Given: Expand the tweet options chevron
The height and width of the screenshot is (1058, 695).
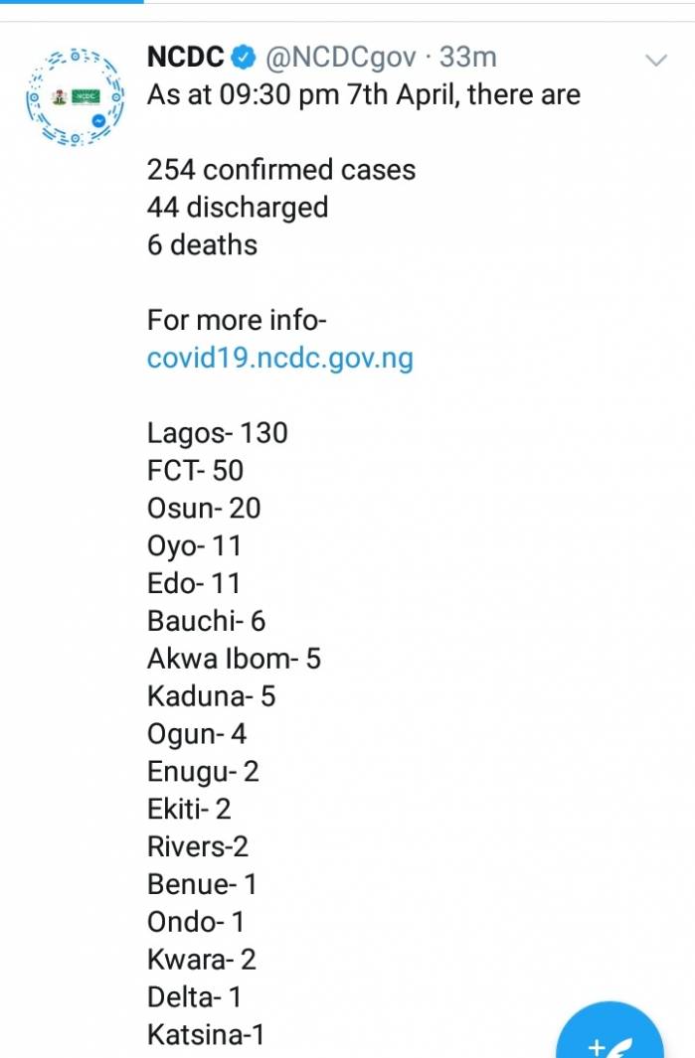Looking at the screenshot, I should [x=656, y=60].
